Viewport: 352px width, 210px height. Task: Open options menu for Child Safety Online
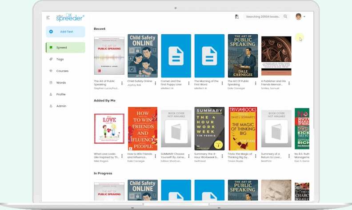pos(156,83)
